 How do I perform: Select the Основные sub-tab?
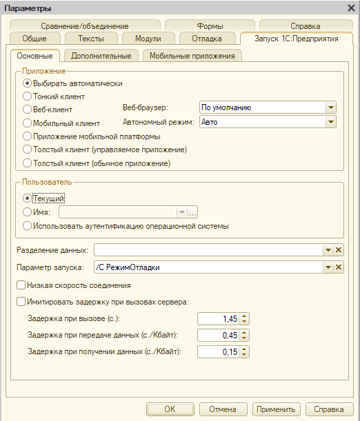35,56
